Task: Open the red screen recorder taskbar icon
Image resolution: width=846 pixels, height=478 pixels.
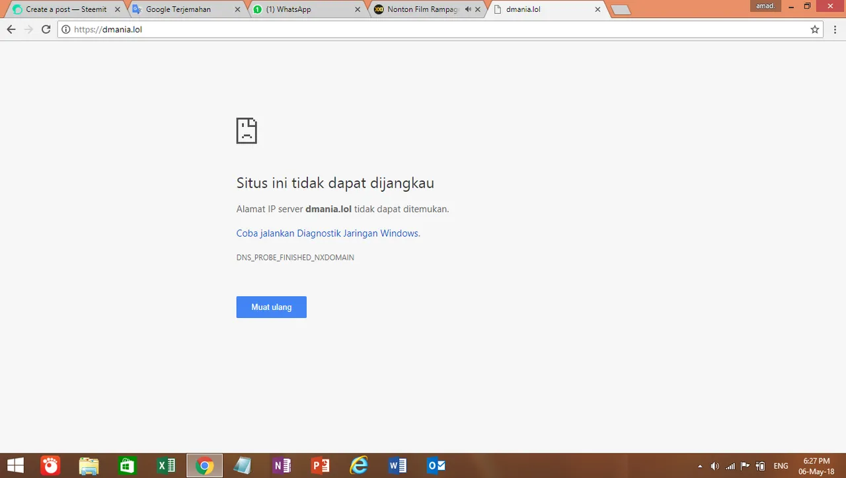Action: point(50,465)
